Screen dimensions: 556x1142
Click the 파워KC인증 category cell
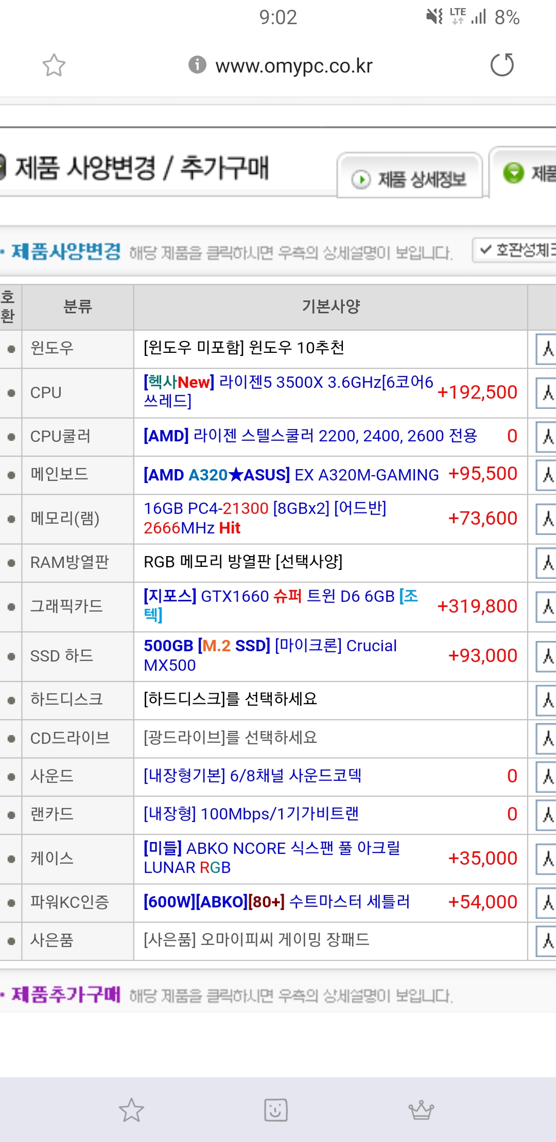[x=77, y=903]
